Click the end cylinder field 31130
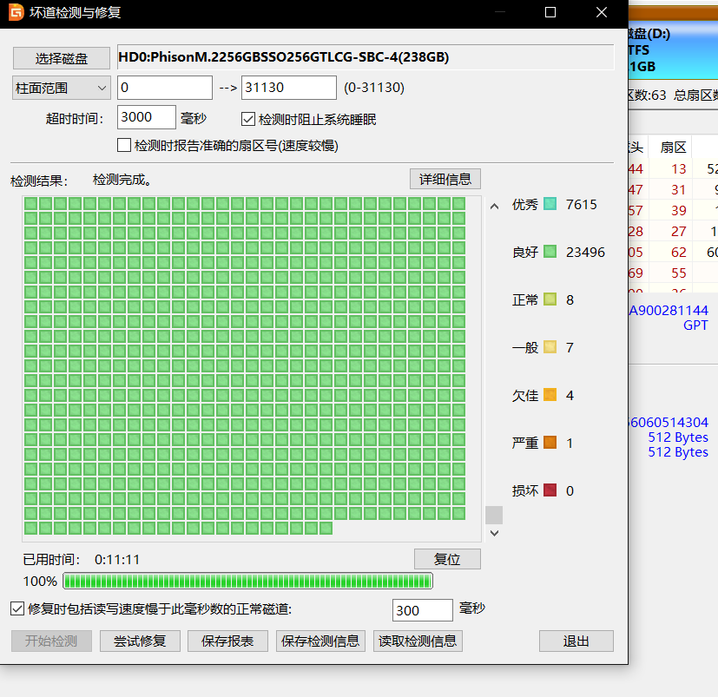718x697 pixels. click(288, 88)
